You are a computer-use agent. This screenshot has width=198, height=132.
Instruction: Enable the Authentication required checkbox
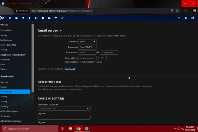click(80, 62)
